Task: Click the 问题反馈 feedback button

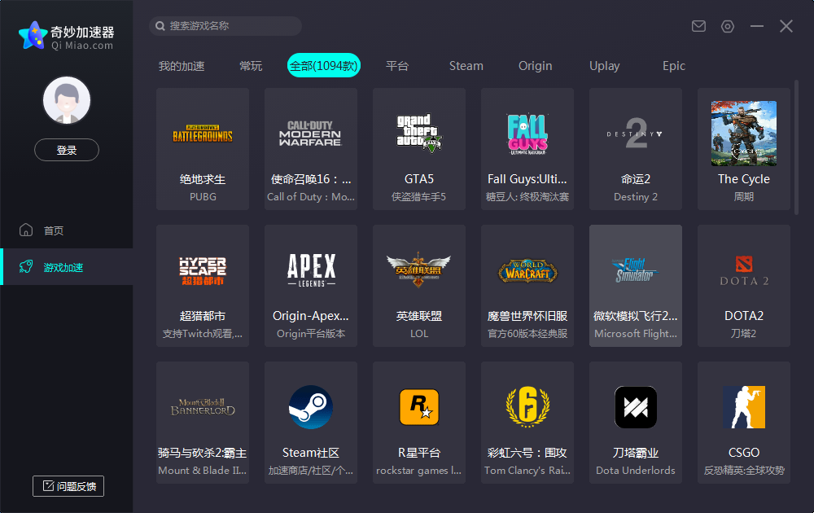Action: [x=68, y=486]
